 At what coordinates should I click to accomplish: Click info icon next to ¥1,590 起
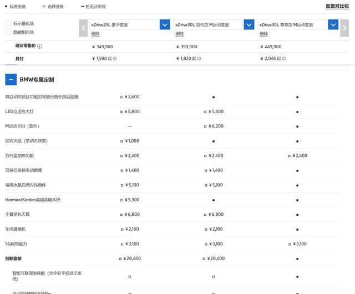coord(115,58)
